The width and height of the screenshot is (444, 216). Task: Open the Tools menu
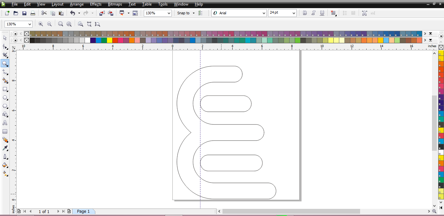[163, 4]
